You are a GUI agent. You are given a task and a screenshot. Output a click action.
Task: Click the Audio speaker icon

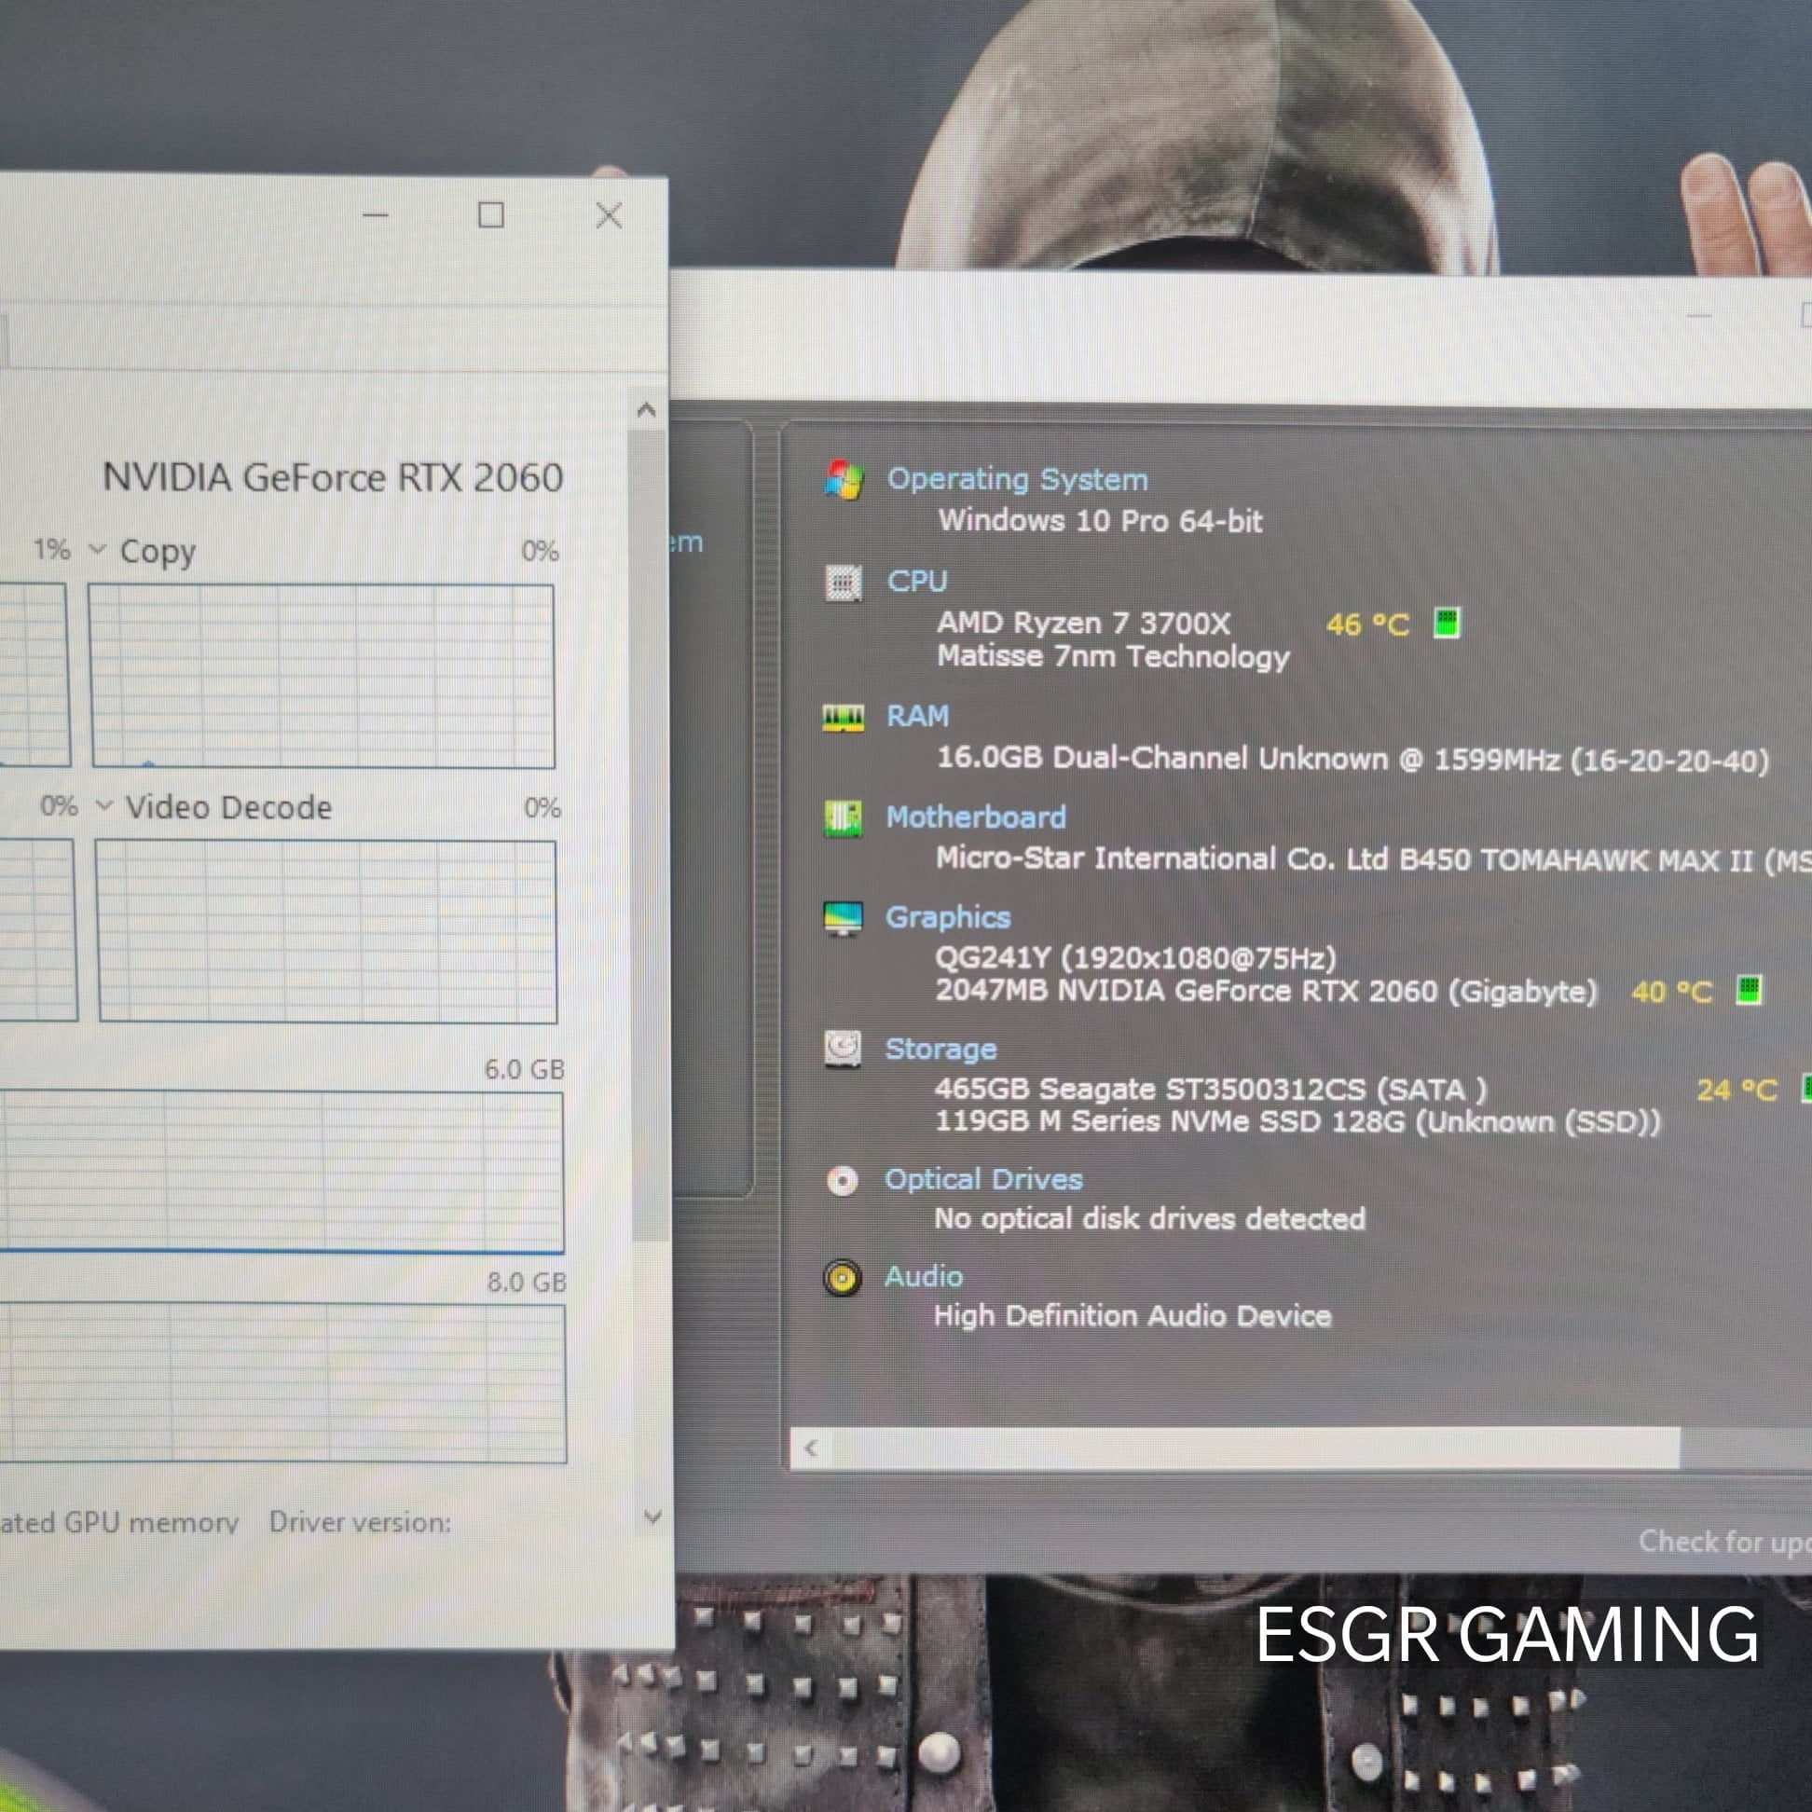pyautogui.click(x=843, y=1277)
